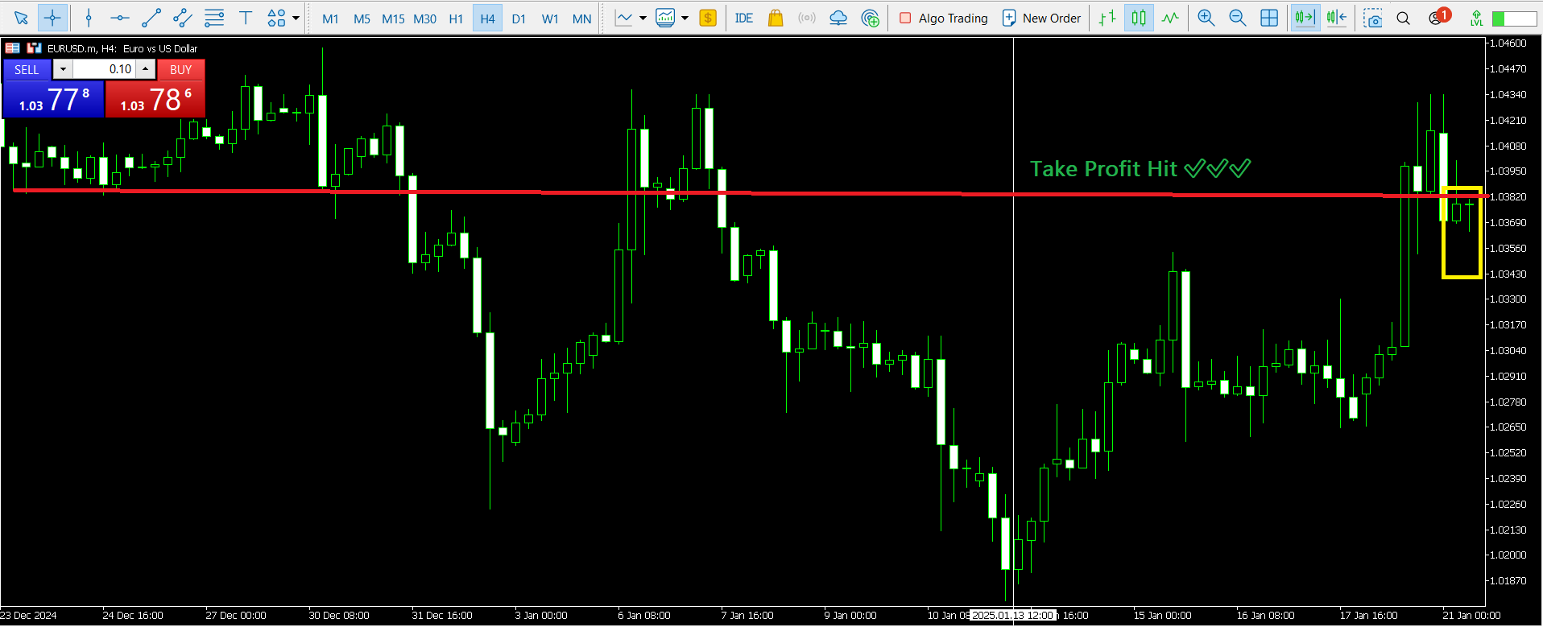The width and height of the screenshot is (1543, 627).
Task: Pick the Trendline drawing tool
Action: pyautogui.click(x=151, y=18)
